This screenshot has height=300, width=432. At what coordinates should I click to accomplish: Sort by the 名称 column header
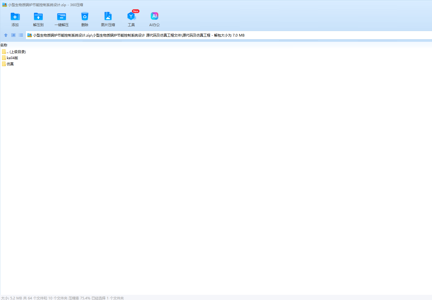pos(4,45)
